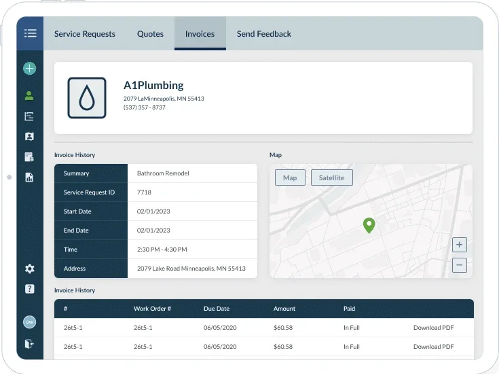Screen dimensions: 499x374
Task: Click the help question mark icon
Action: pos(30,289)
